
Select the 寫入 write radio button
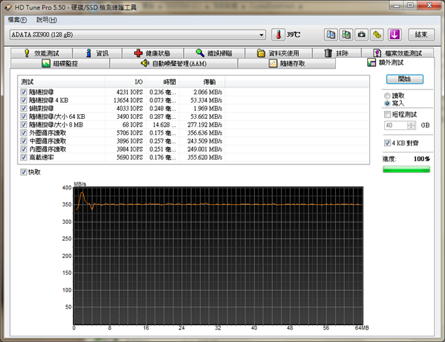[388, 104]
